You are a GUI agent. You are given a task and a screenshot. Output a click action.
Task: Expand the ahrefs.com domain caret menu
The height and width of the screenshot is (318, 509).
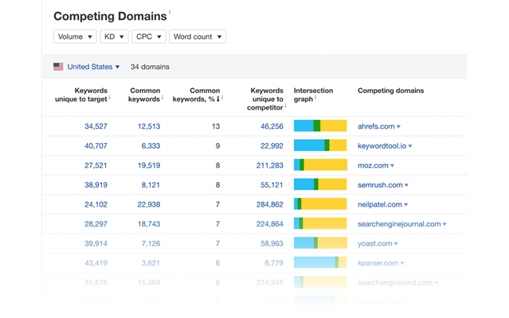398,126
